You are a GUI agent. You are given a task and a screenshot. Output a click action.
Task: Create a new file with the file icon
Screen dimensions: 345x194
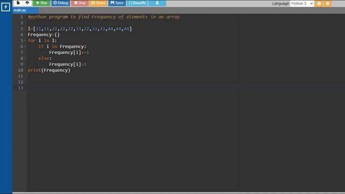click(18, 3)
